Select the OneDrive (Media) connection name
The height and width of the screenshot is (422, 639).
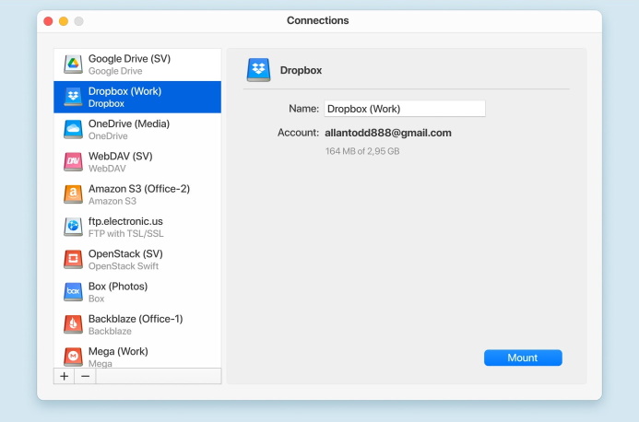[x=129, y=123]
